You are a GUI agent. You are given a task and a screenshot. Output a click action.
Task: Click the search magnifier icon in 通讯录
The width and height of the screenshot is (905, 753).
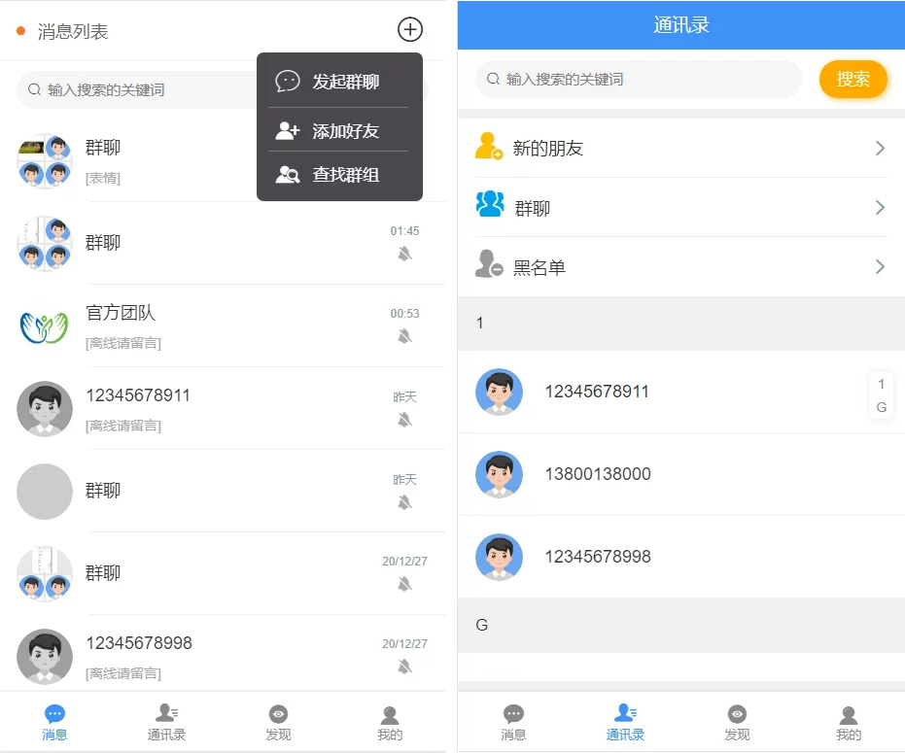tap(492, 80)
